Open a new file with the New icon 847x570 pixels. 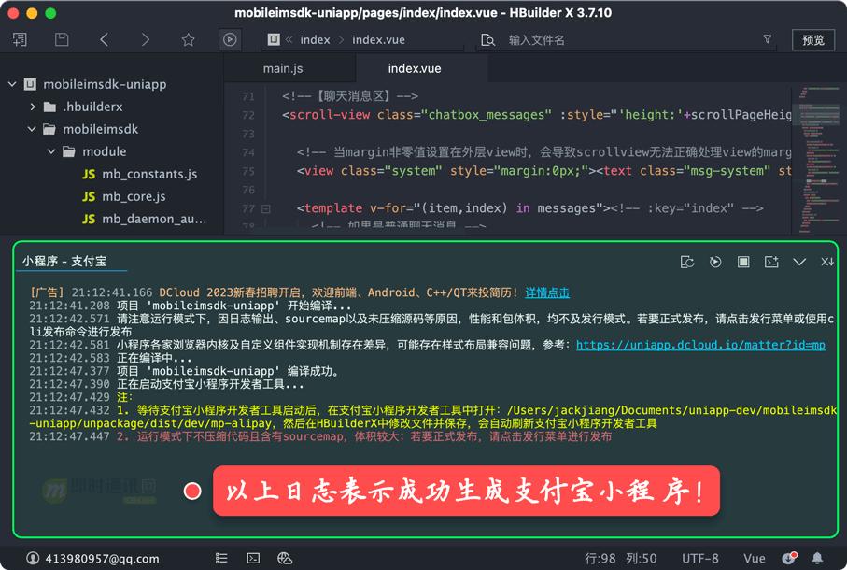[x=19, y=39]
